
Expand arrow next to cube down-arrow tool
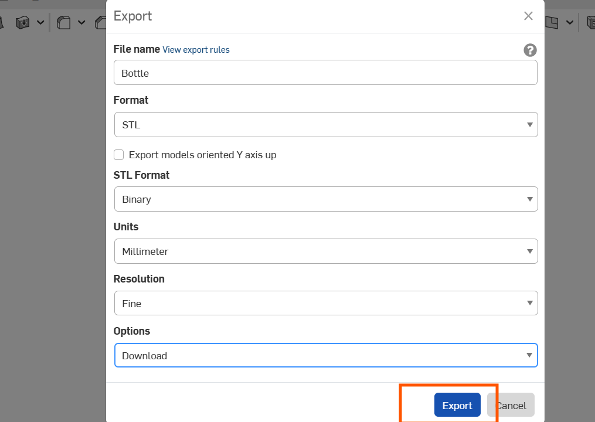click(x=40, y=22)
